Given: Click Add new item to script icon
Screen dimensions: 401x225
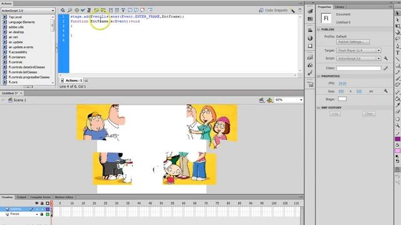Looking at the screenshot, I should click(x=63, y=10).
